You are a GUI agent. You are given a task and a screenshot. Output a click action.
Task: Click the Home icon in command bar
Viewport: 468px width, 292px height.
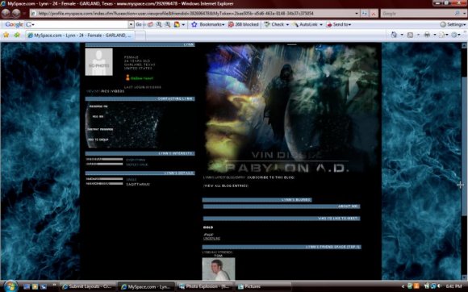click(x=394, y=35)
